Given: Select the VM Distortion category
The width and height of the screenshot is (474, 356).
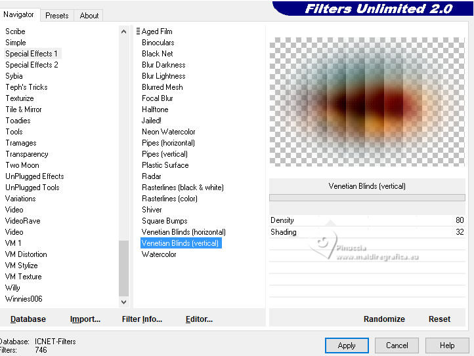Looking at the screenshot, I should click(26, 254).
